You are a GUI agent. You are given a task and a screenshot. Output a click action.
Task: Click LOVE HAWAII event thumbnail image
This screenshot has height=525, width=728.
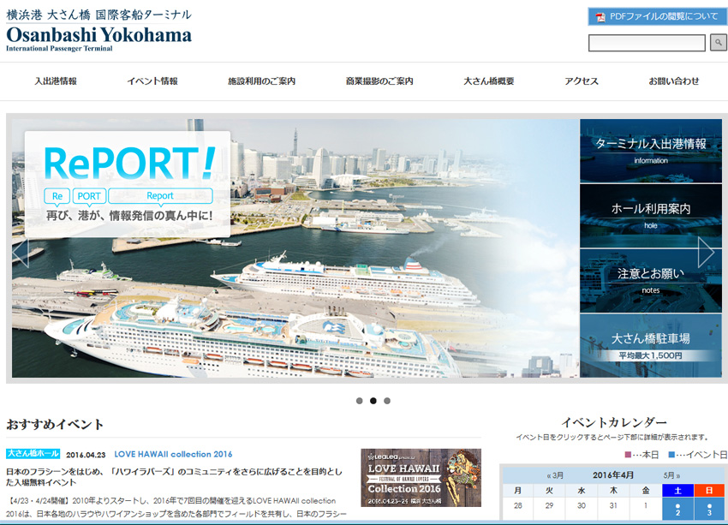click(421, 477)
